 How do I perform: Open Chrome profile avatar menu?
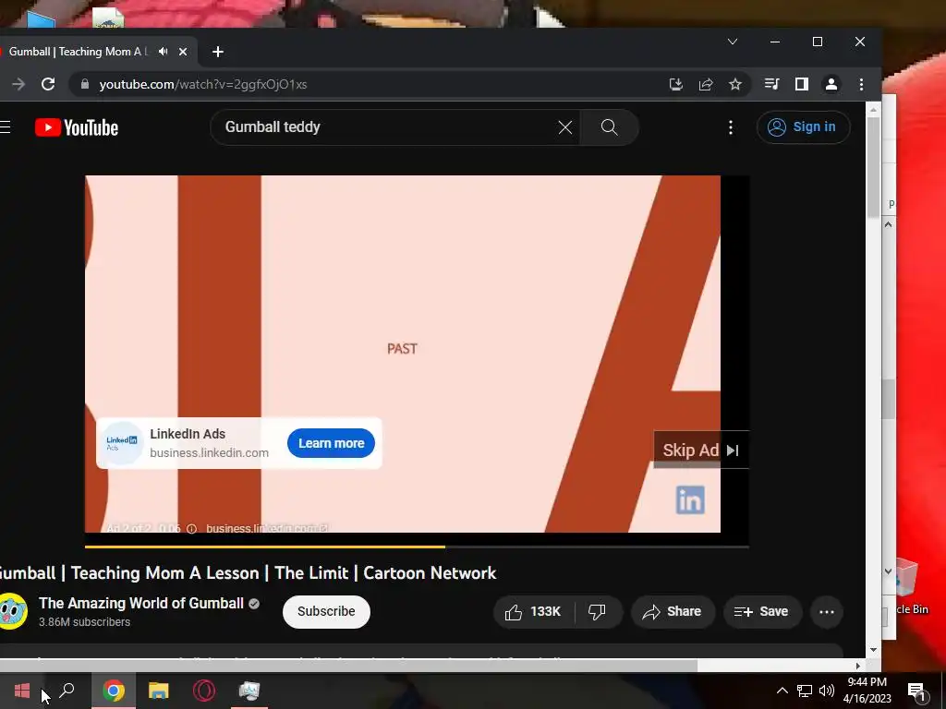(x=831, y=84)
